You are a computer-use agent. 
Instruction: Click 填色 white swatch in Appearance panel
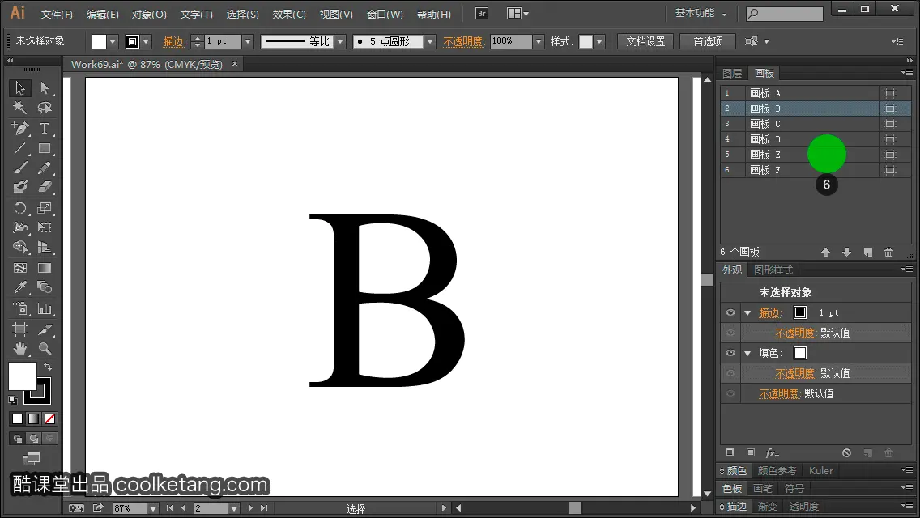coord(799,353)
